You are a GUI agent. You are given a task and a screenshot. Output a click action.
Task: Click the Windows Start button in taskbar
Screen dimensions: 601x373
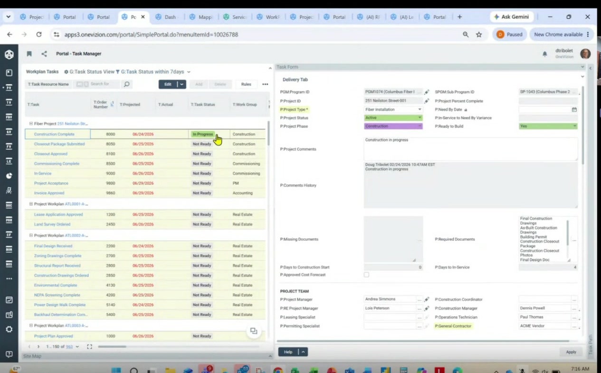(x=116, y=370)
